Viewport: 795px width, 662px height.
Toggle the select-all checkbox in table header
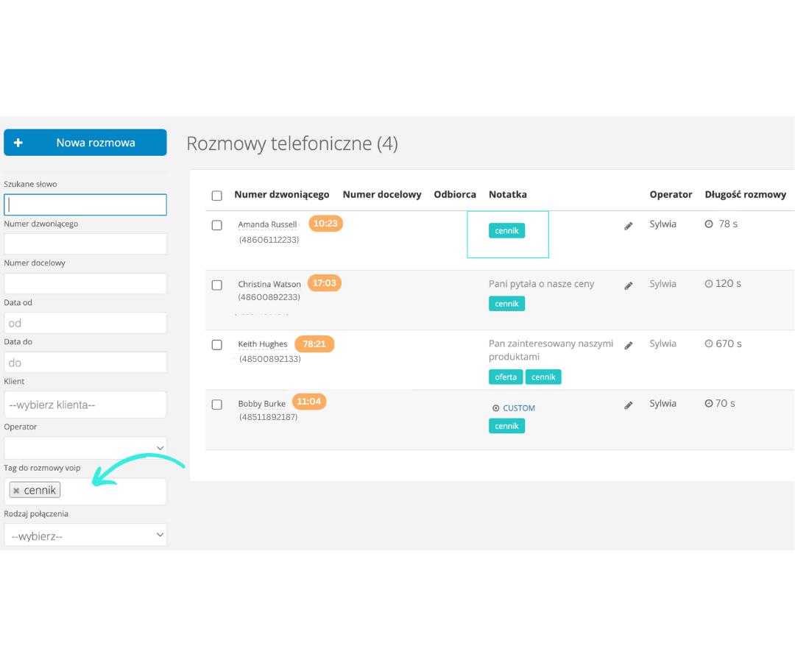click(x=216, y=196)
